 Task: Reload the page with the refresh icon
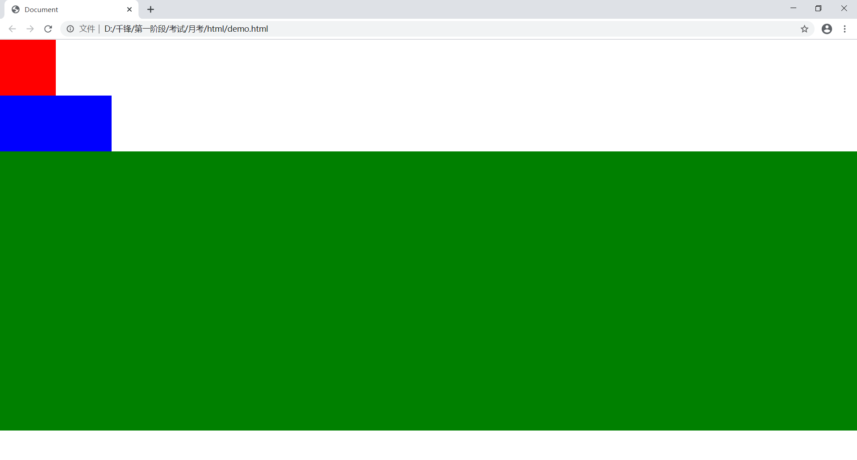(x=48, y=29)
